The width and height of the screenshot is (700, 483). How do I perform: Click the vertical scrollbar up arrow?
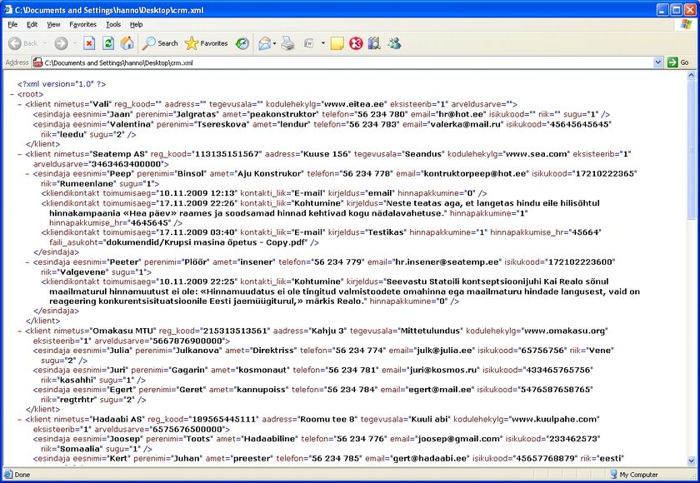coord(692,77)
